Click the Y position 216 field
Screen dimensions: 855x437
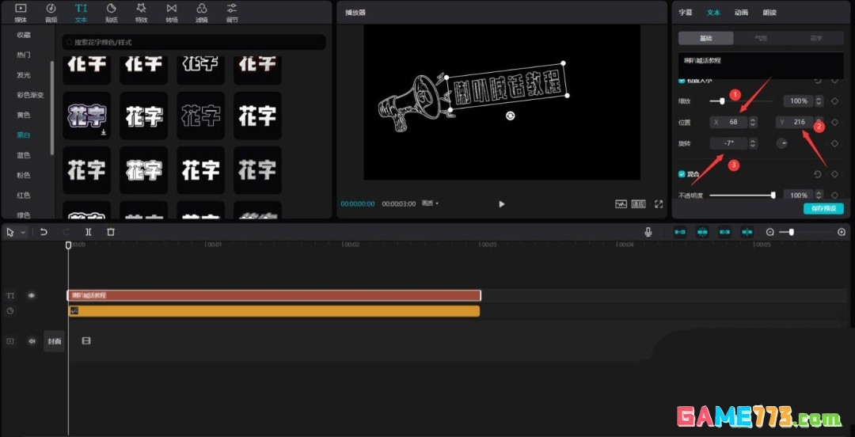click(795, 122)
